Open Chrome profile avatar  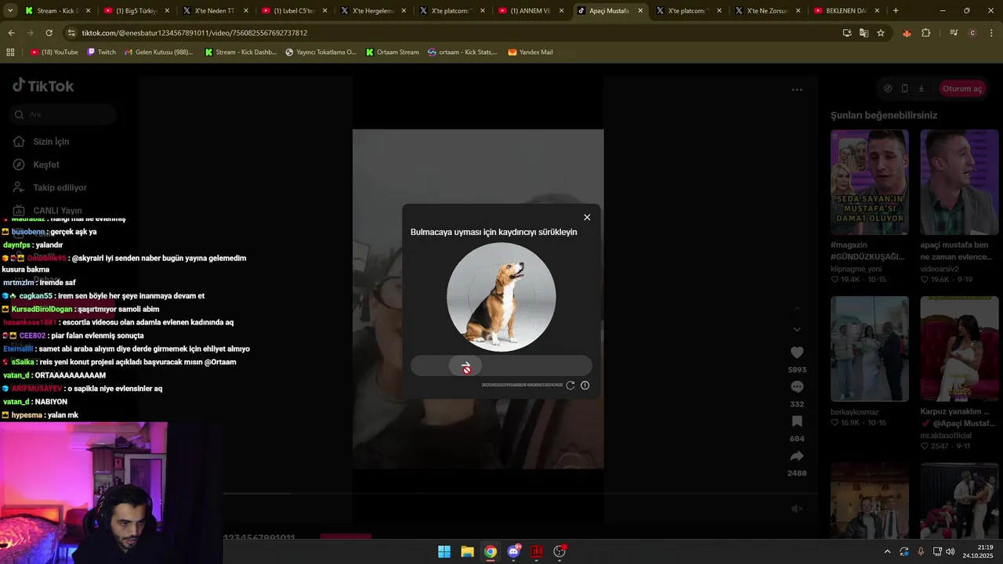tap(972, 33)
